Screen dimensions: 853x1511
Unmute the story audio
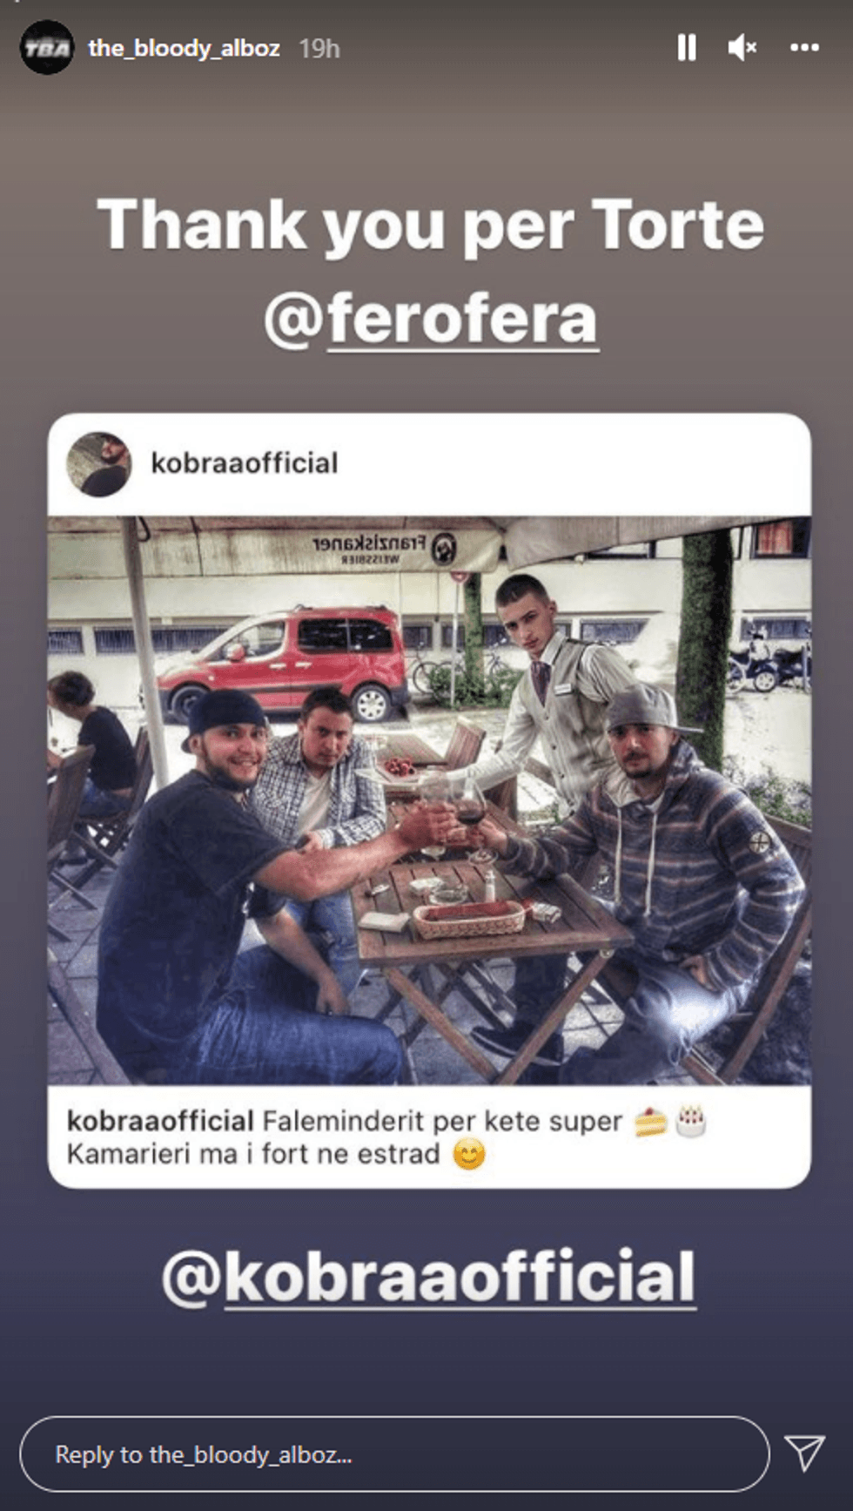tap(742, 48)
